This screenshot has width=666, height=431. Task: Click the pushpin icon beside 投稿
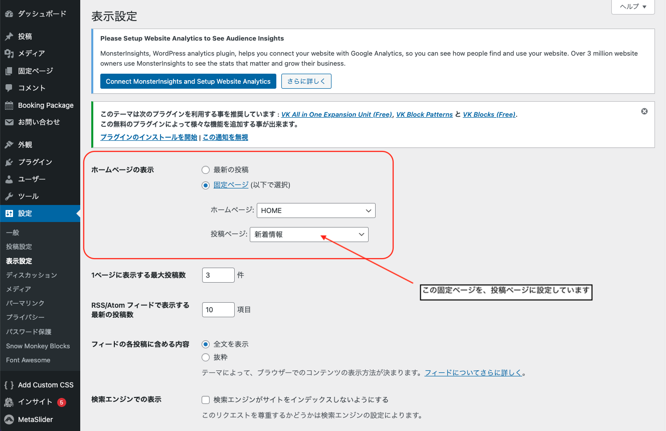coord(9,37)
